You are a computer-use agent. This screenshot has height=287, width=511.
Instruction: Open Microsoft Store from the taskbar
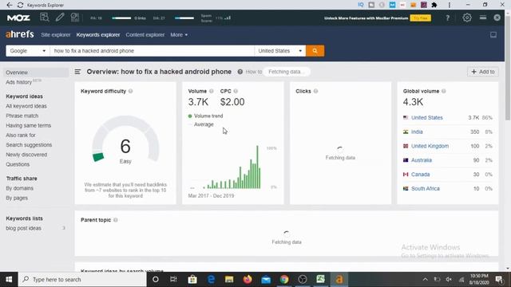pos(192,279)
